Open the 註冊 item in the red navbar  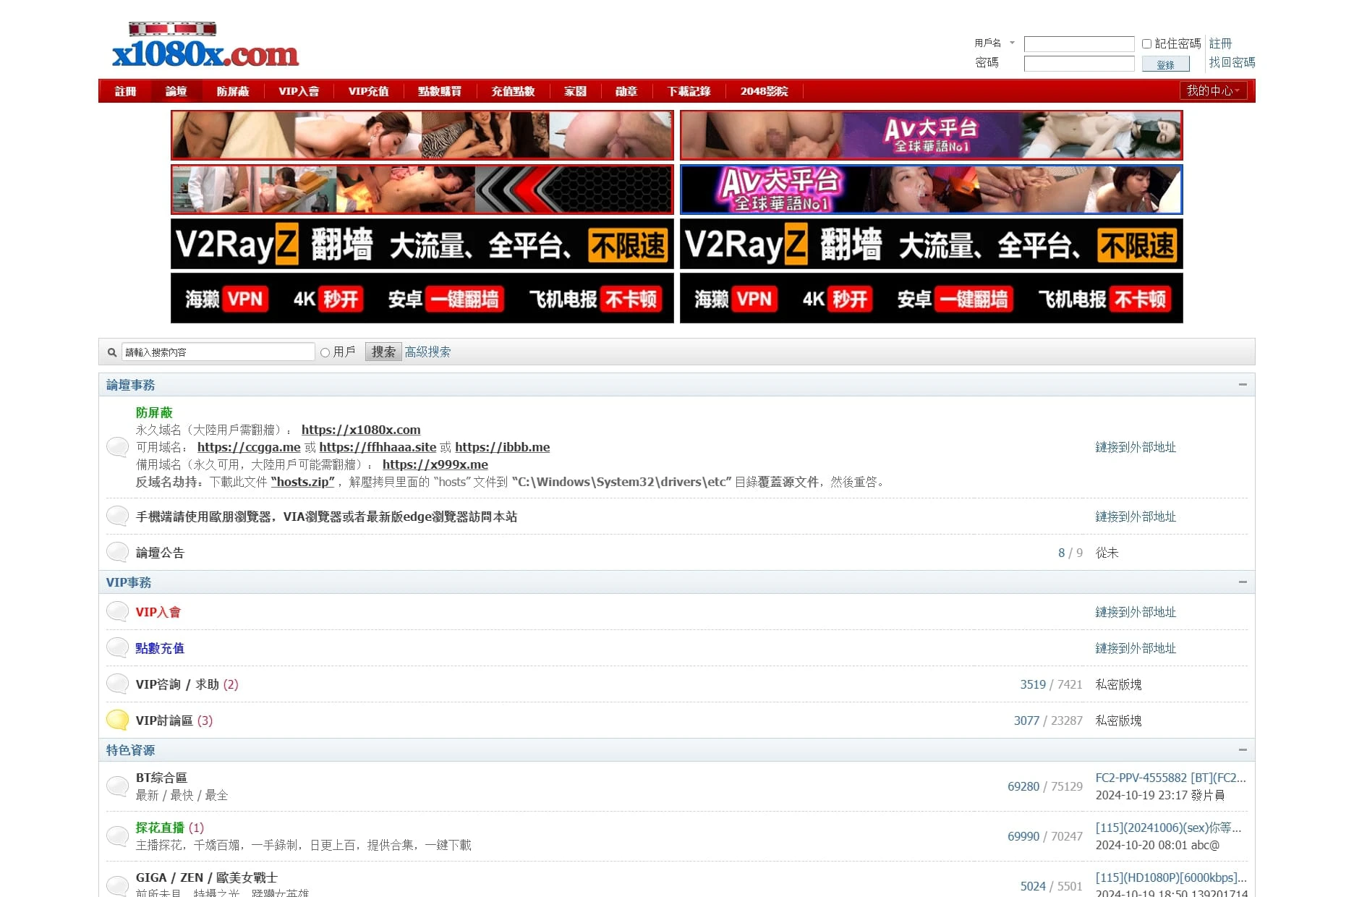[x=125, y=91]
